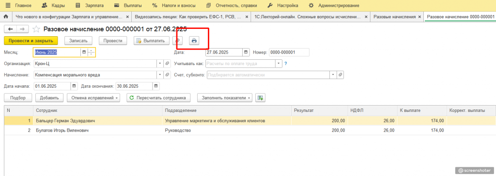Open the calendar for the Дата field

coord(246,53)
